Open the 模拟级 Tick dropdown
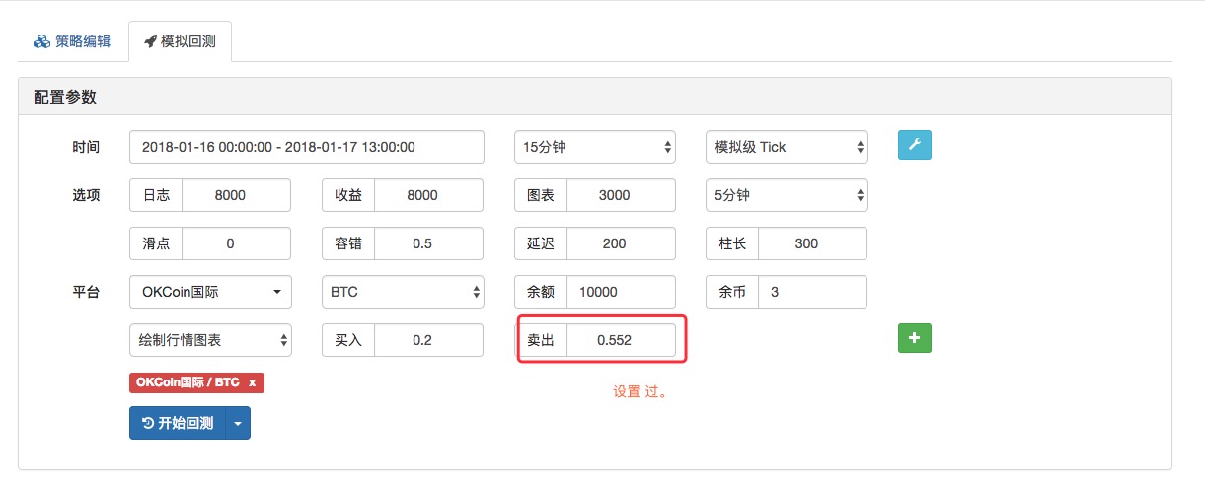The image size is (1205, 484). point(787,147)
